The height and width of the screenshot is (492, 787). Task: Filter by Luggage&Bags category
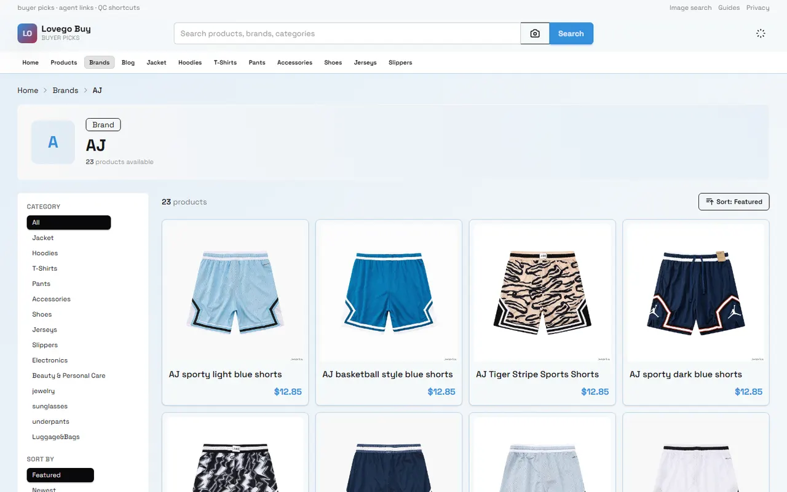tap(69, 437)
